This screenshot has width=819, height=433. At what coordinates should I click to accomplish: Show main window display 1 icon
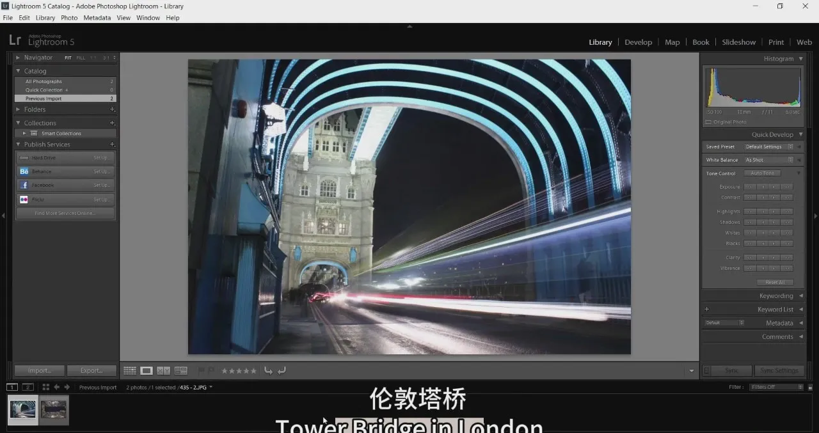click(x=12, y=387)
